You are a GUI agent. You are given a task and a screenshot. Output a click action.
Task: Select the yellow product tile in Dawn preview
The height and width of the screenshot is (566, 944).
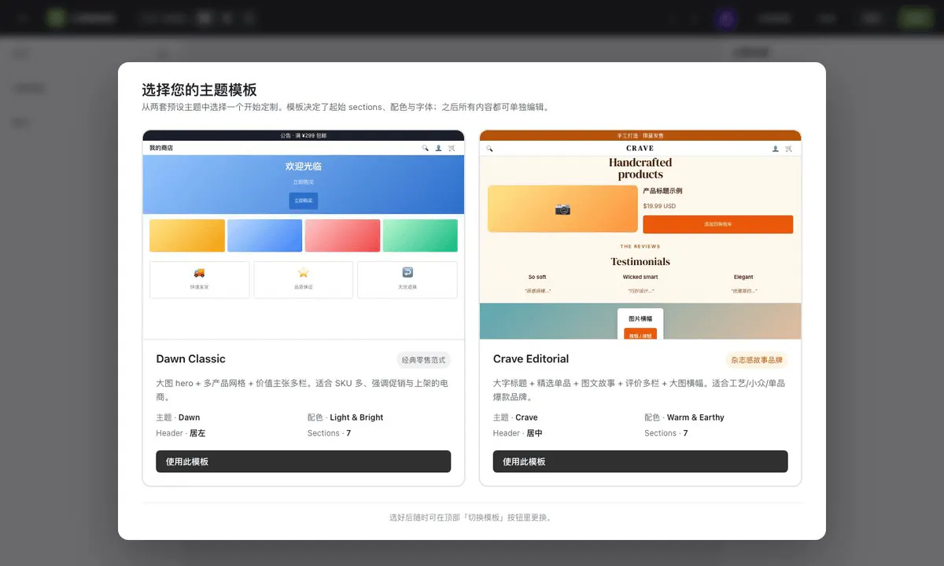coord(186,235)
